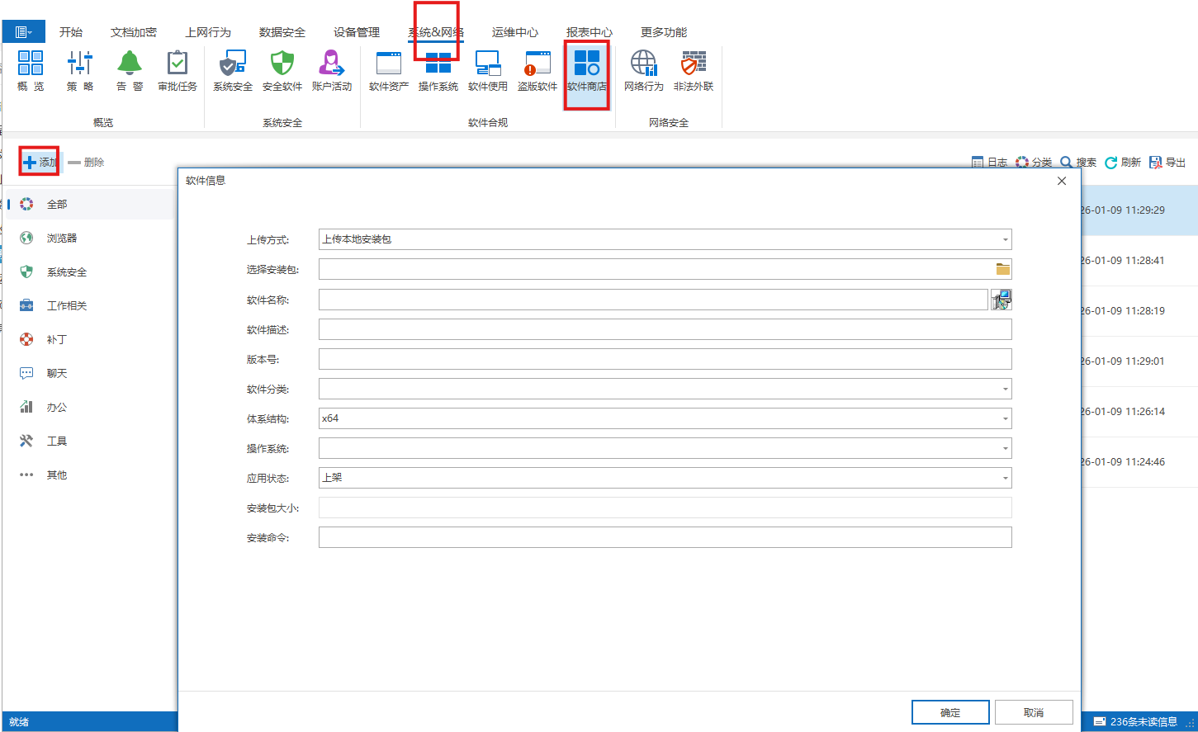The height and width of the screenshot is (732, 1198).
Task: Click the 刷新 toolbar button
Action: 1122,163
